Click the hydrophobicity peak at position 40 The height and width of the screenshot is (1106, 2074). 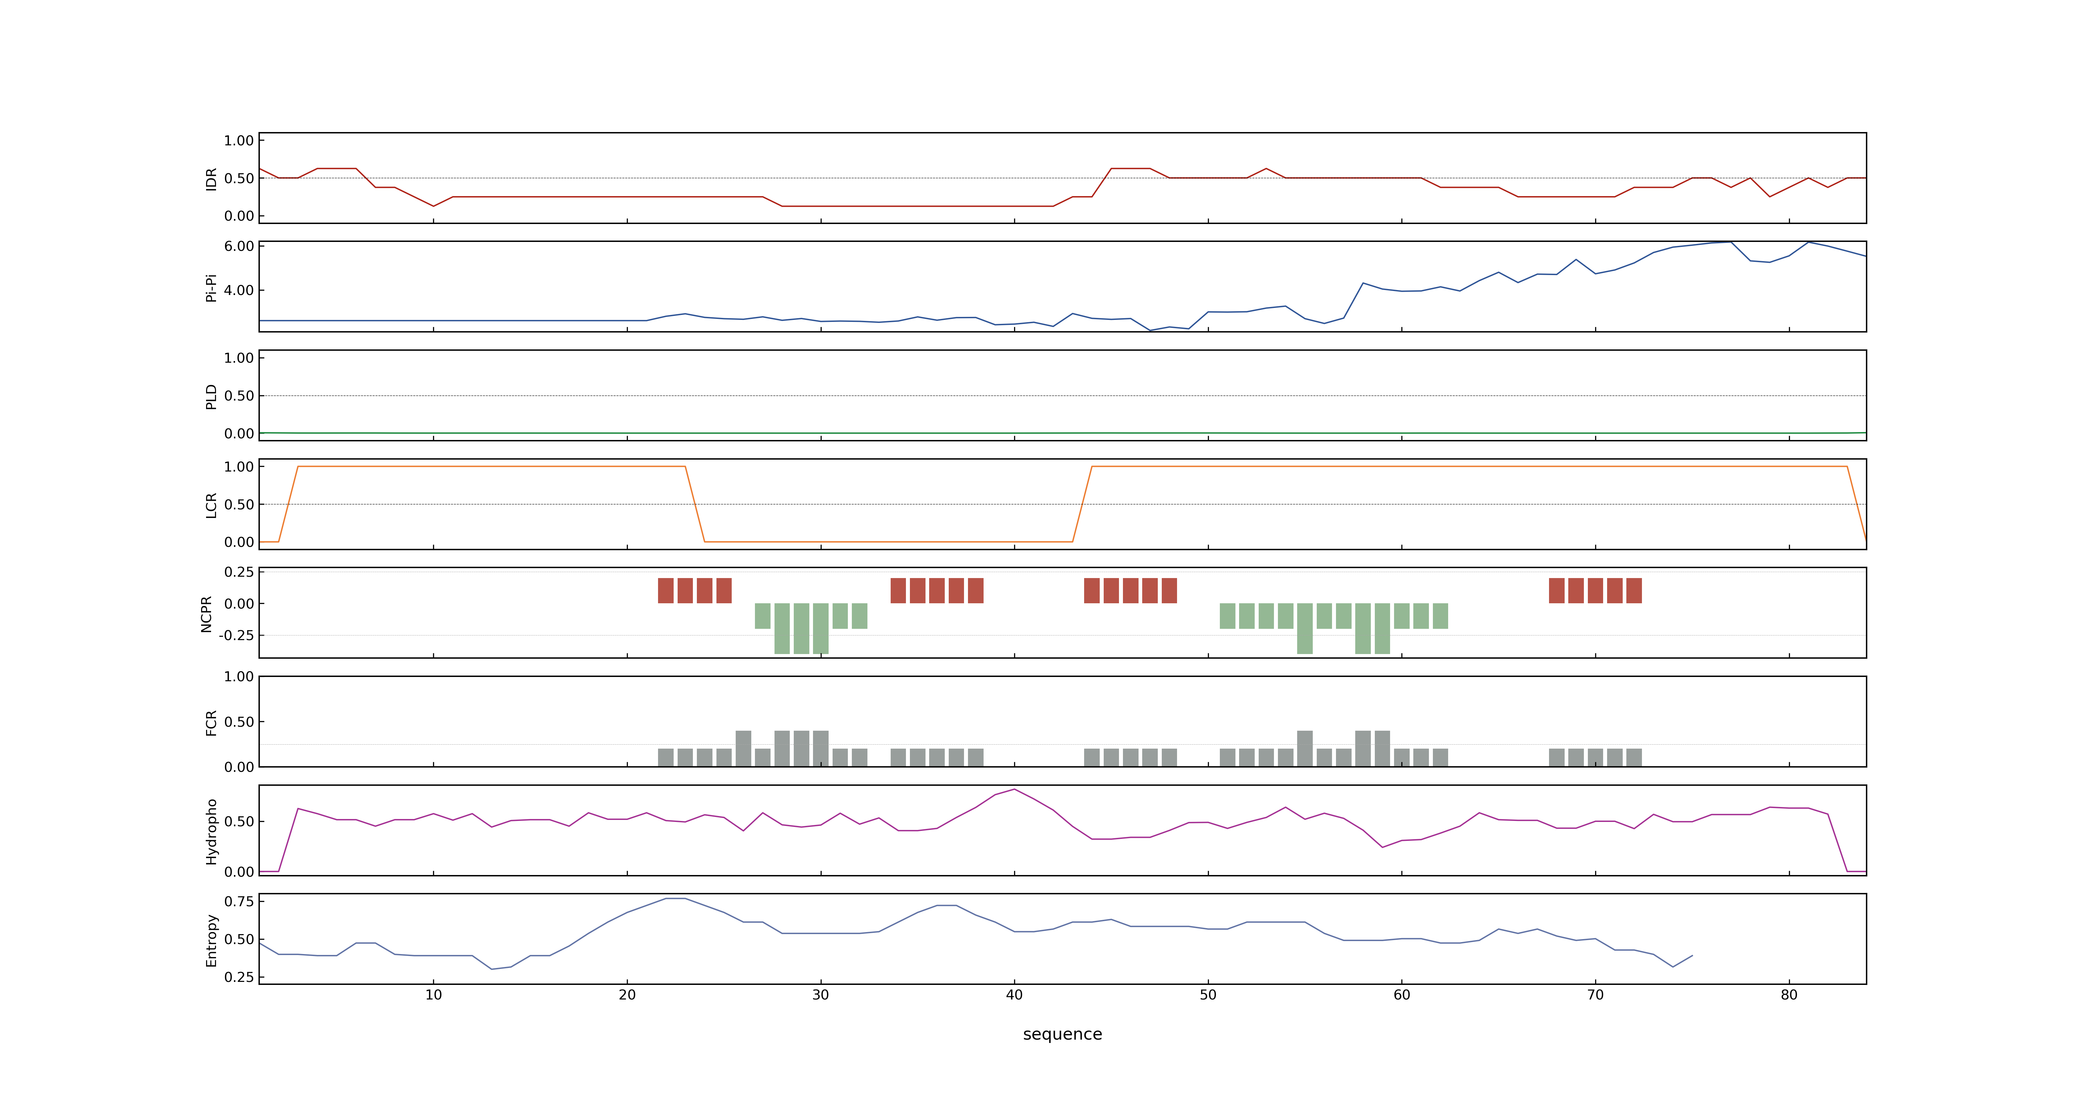(x=1014, y=790)
